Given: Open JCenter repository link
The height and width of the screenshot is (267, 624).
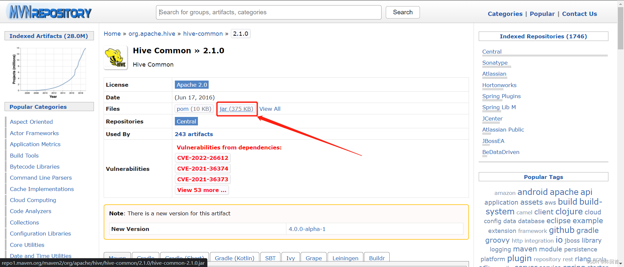Looking at the screenshot, I should [x=492, y=119].
